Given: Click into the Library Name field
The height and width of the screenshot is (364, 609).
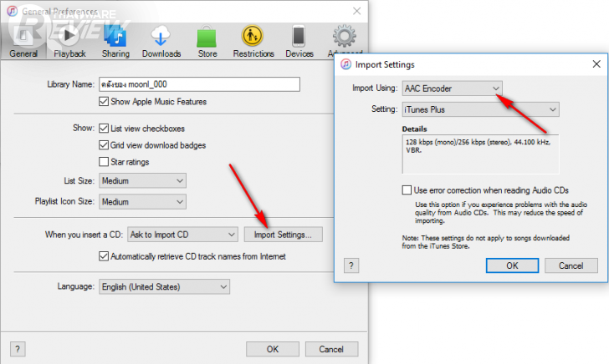Looking at the screenshot, I should tap(199, 84).
